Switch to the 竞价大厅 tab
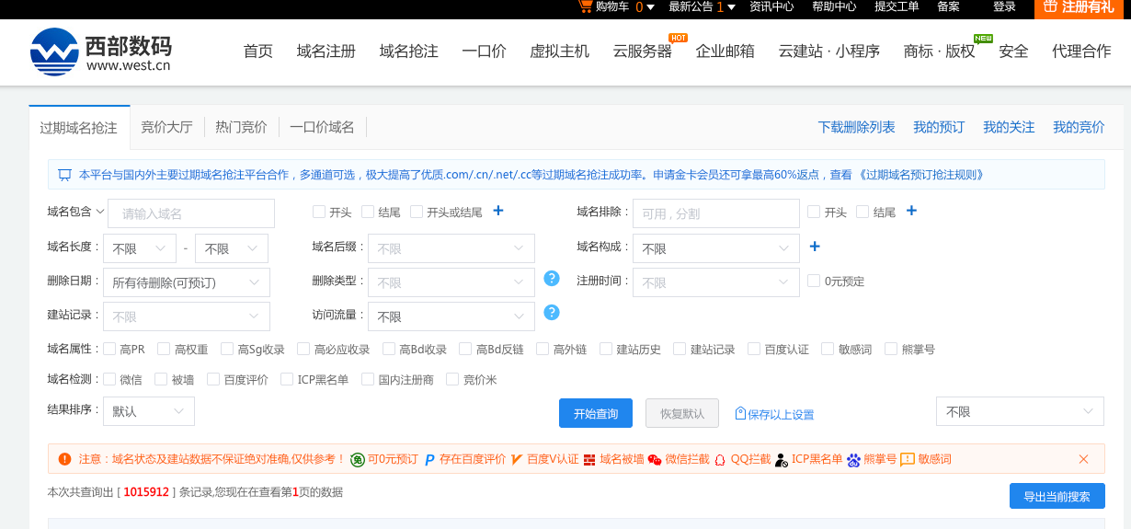 (166, 127)
